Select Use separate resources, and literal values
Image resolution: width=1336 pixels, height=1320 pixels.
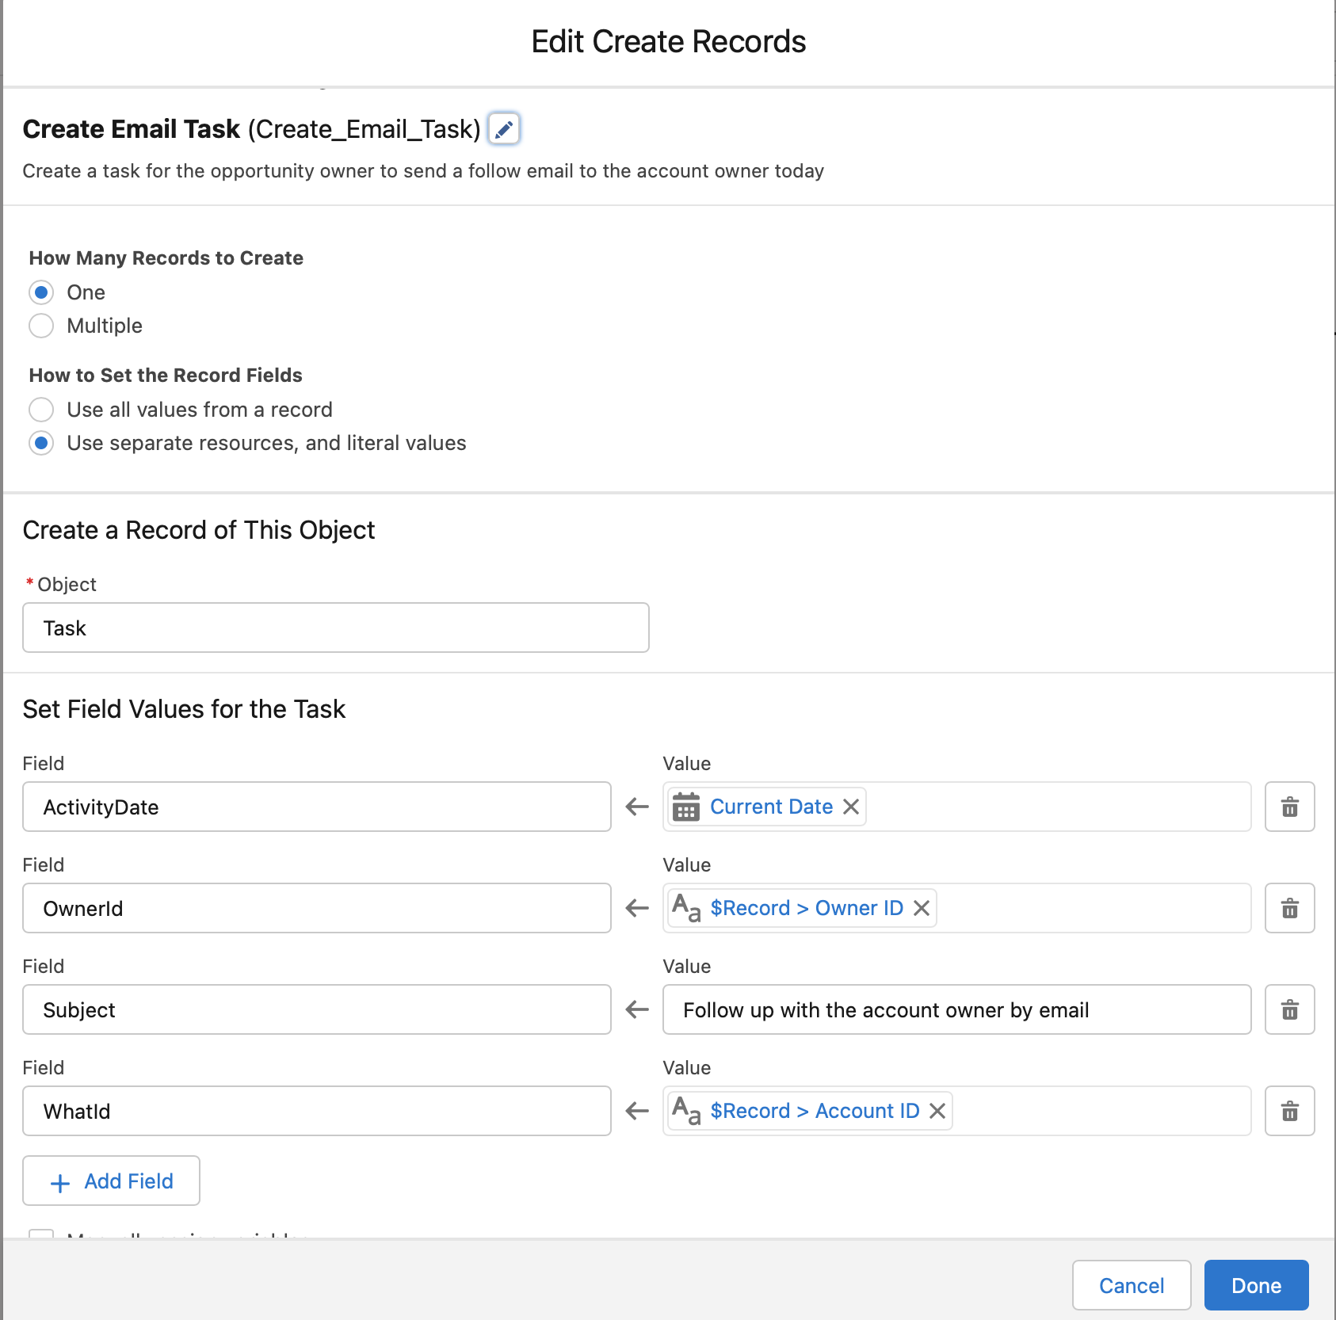pos(41,443)
